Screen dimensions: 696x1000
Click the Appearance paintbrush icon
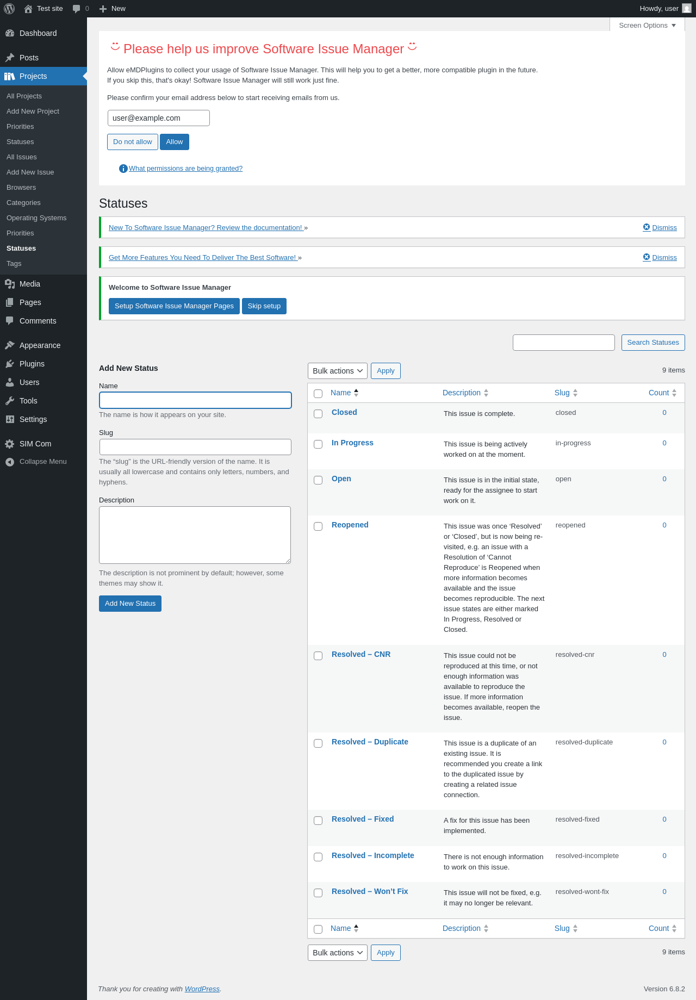(x=10, y=345)
